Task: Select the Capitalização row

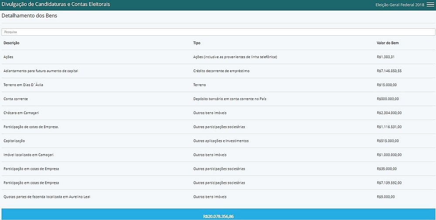Action: coord(14,141)
